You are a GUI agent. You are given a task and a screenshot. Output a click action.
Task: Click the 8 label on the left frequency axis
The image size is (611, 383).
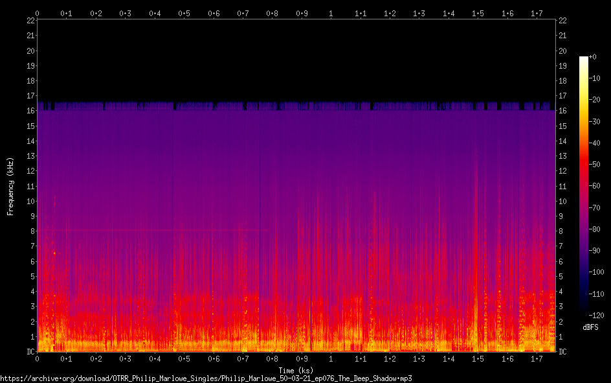[32, 231]
